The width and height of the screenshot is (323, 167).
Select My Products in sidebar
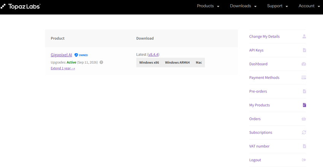tap(260, 105)
